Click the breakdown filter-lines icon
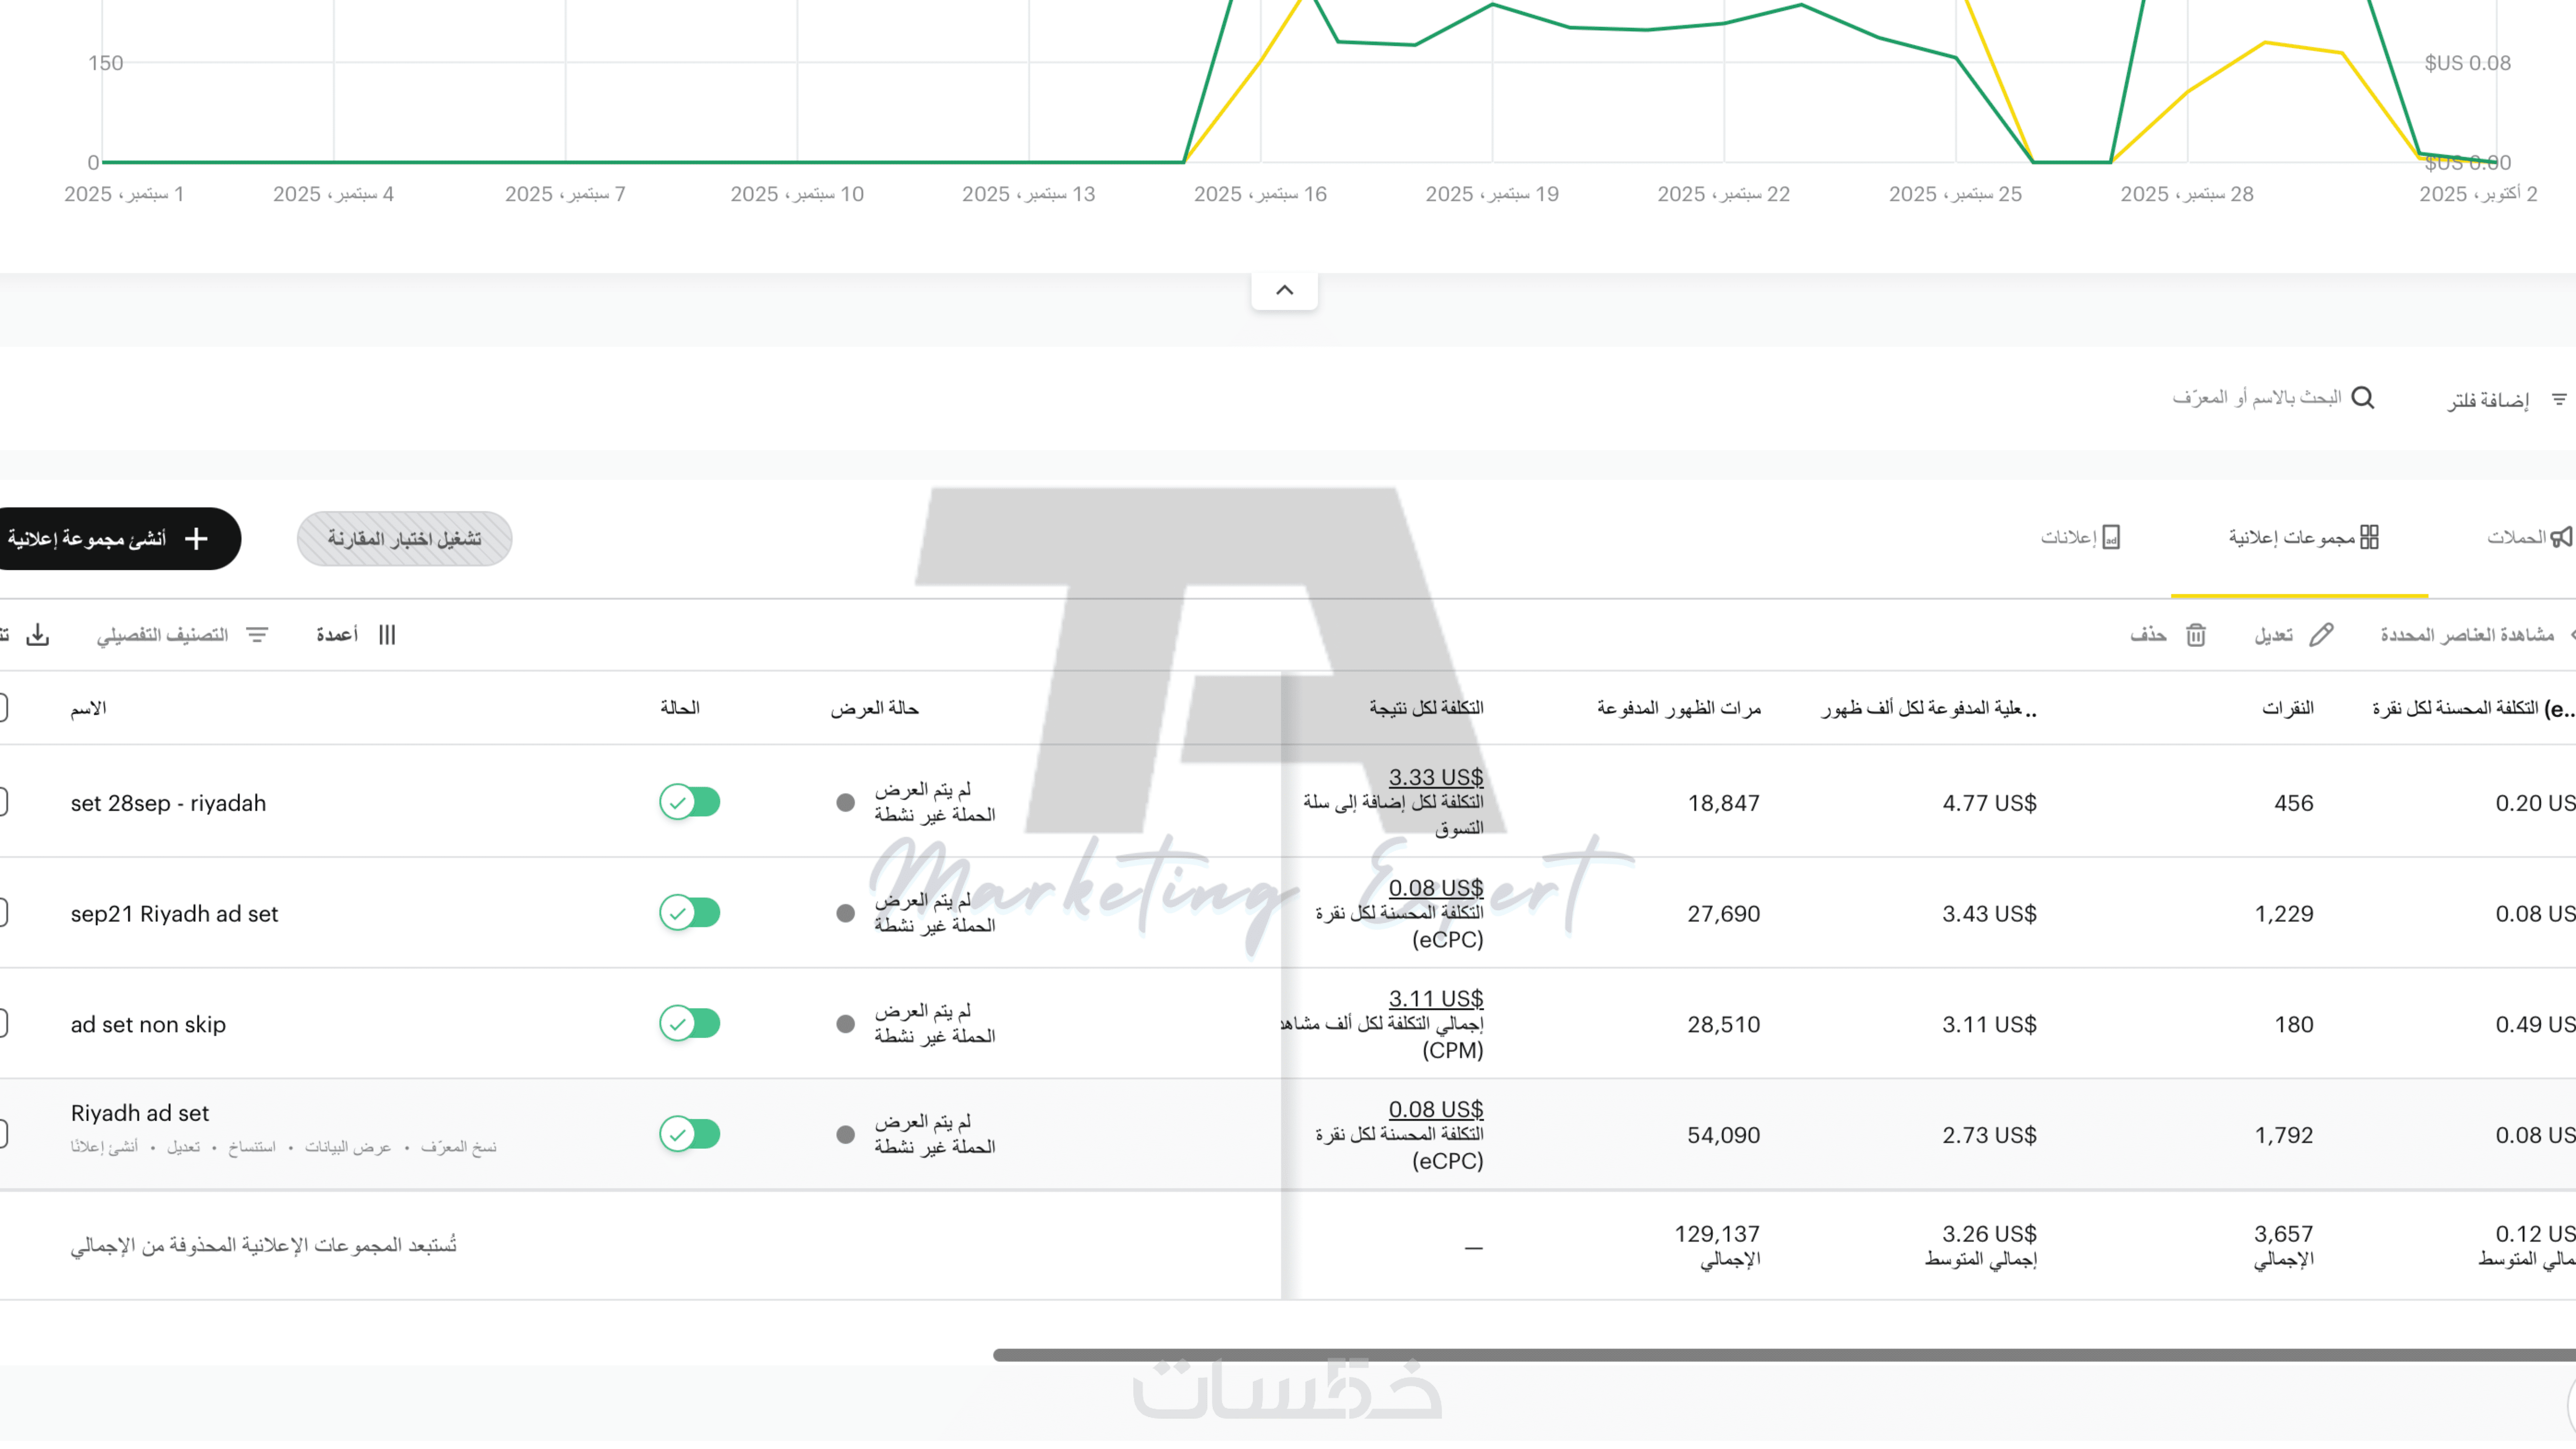2576x1449 pixels. pyautogui.click(x=257, y=635)
